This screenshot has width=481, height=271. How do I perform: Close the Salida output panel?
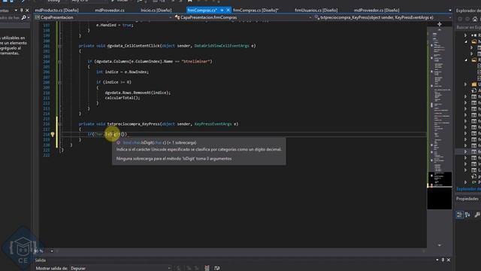point(448,260)
